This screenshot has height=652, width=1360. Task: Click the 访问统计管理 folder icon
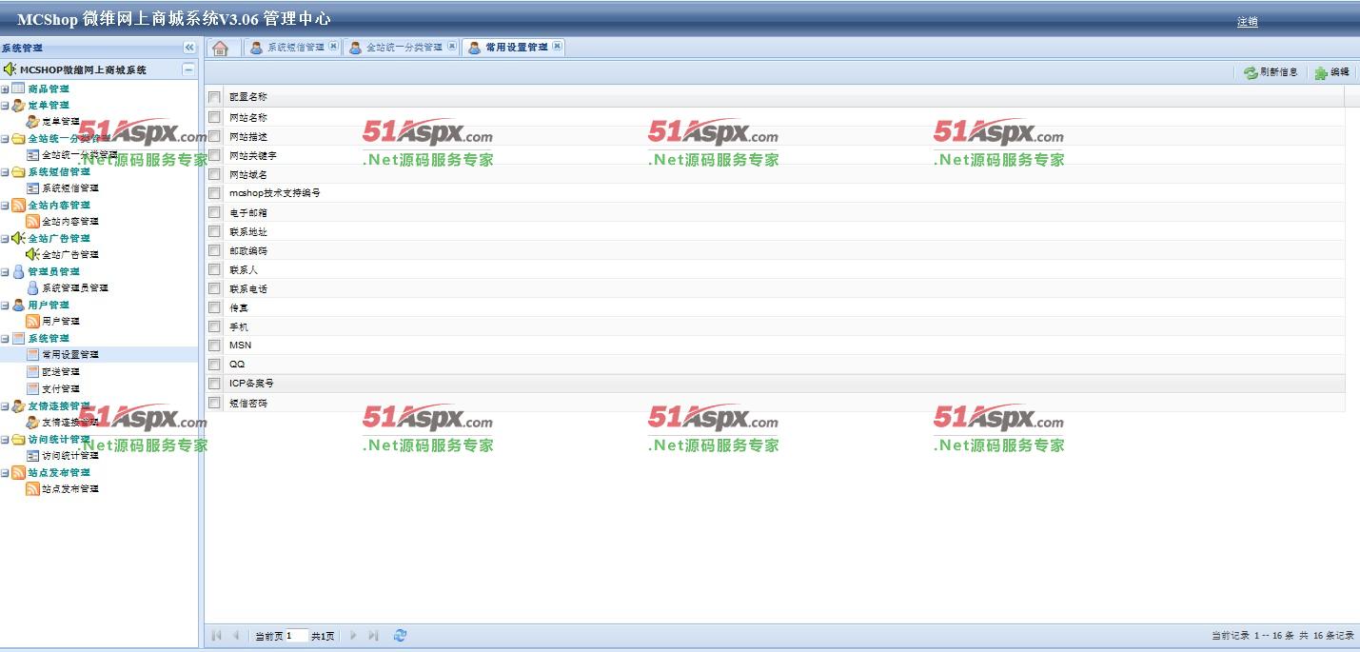pos(18,439)
